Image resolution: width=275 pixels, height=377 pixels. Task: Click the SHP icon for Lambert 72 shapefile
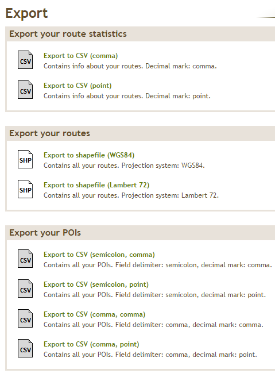[25, 189]
